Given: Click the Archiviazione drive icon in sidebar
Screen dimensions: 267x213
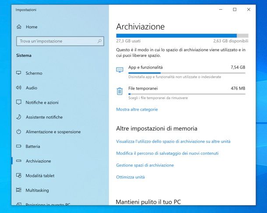Looking at the screenshot, I should (18, 161).
